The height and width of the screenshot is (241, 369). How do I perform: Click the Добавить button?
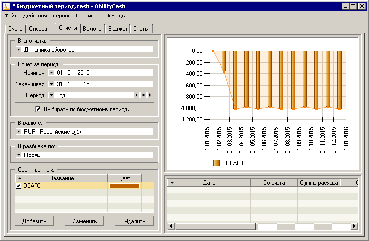34,221
